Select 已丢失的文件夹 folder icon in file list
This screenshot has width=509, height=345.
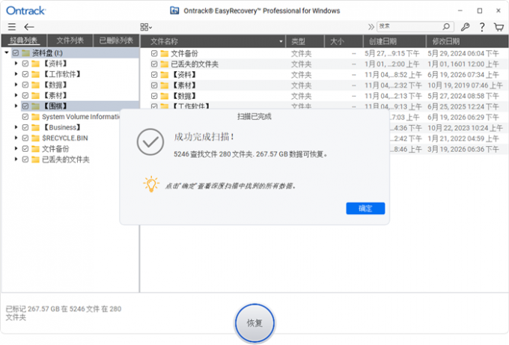coord(165,64)
